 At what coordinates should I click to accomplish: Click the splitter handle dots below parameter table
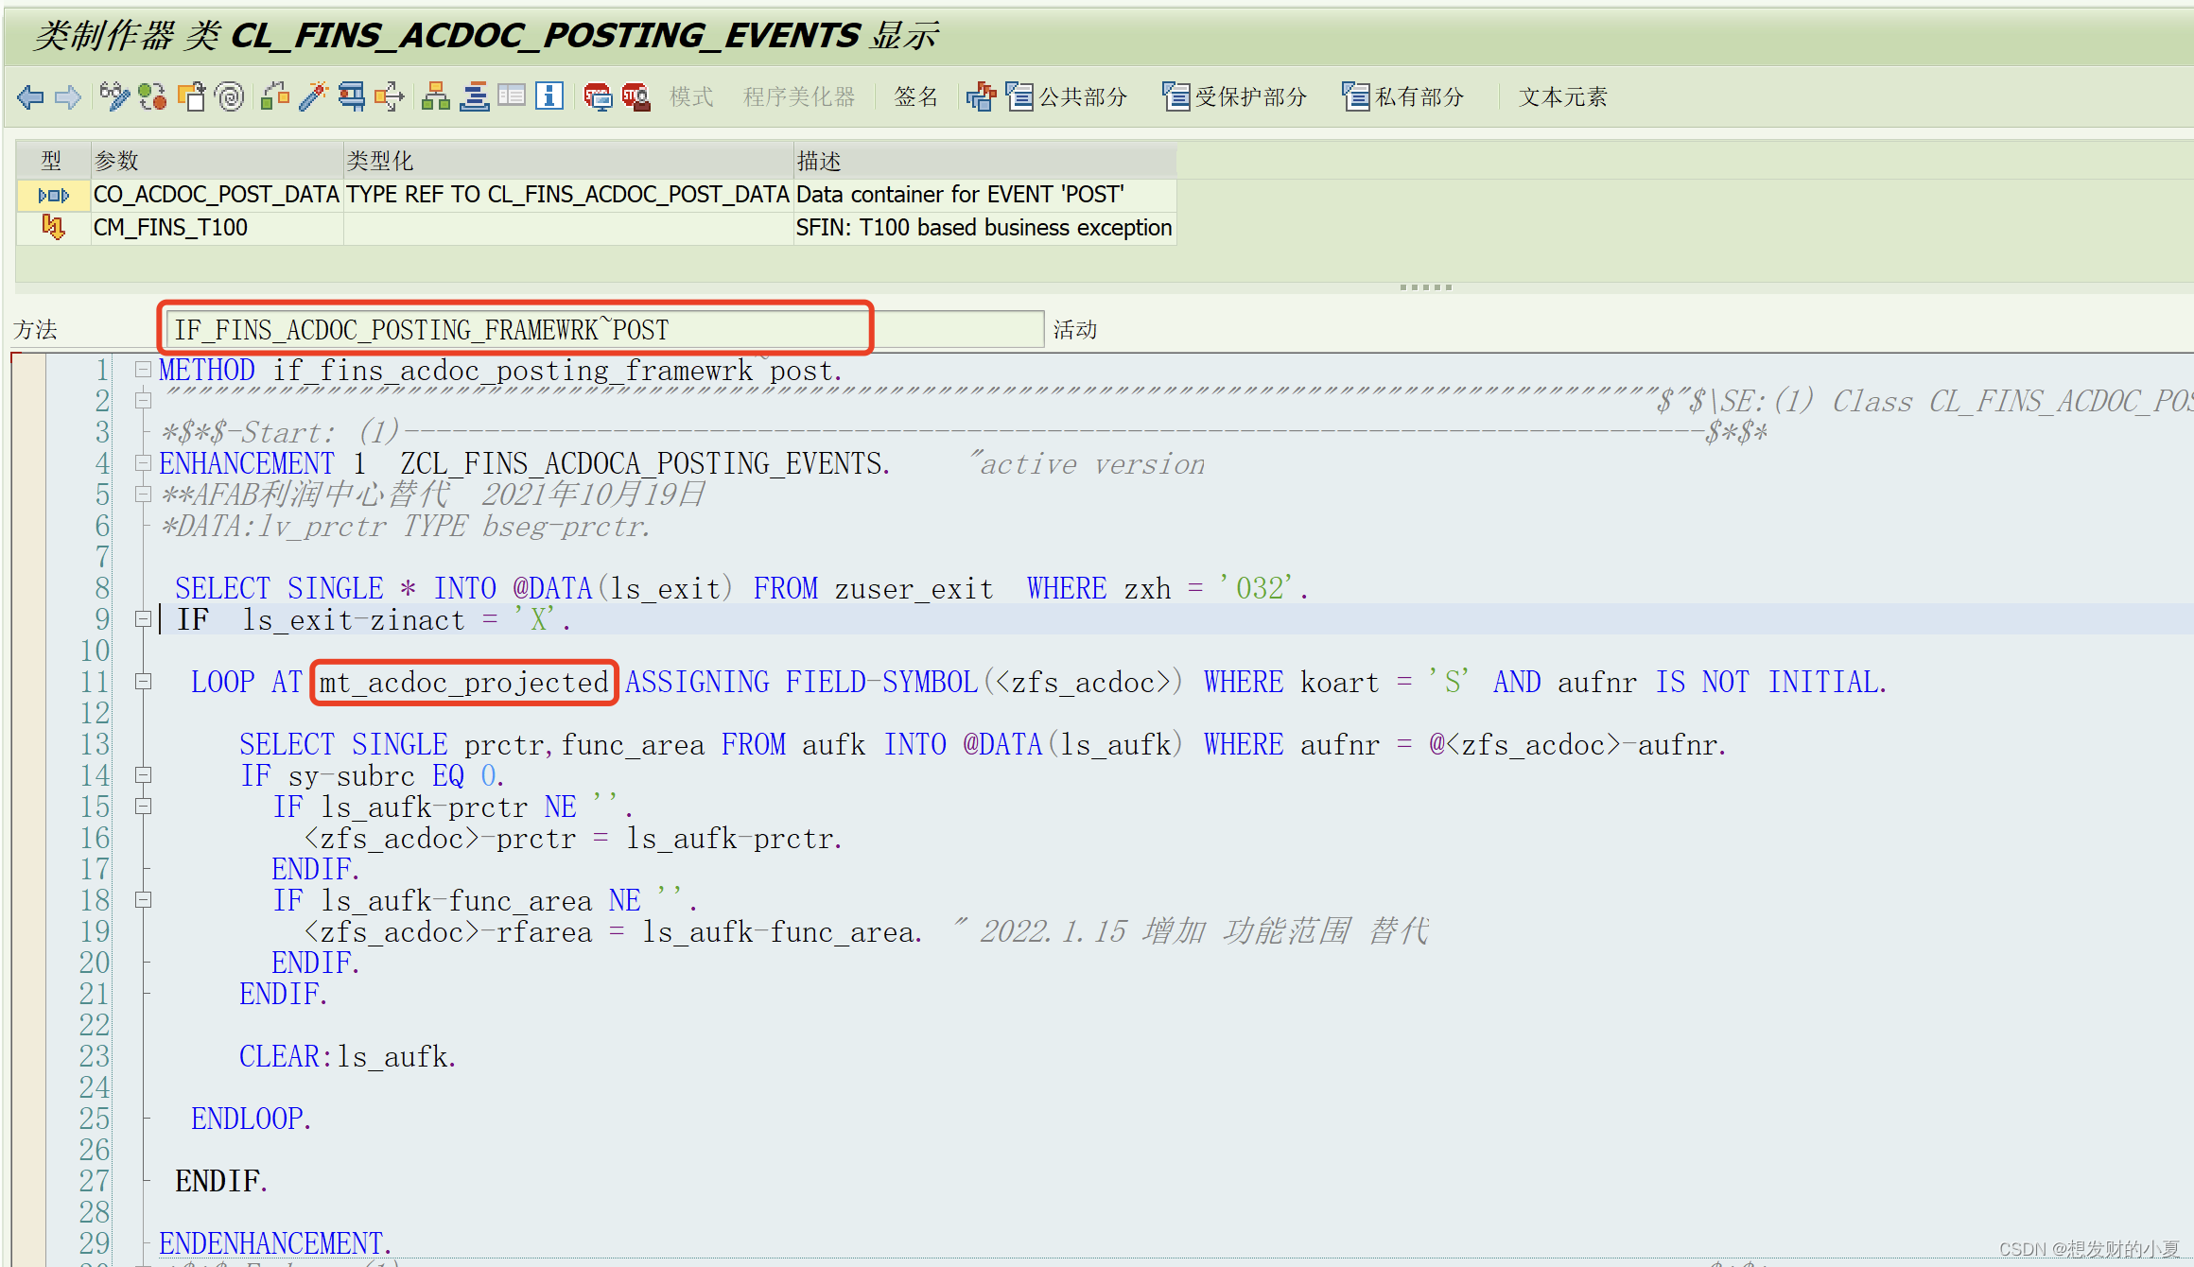click(1425, 287)
